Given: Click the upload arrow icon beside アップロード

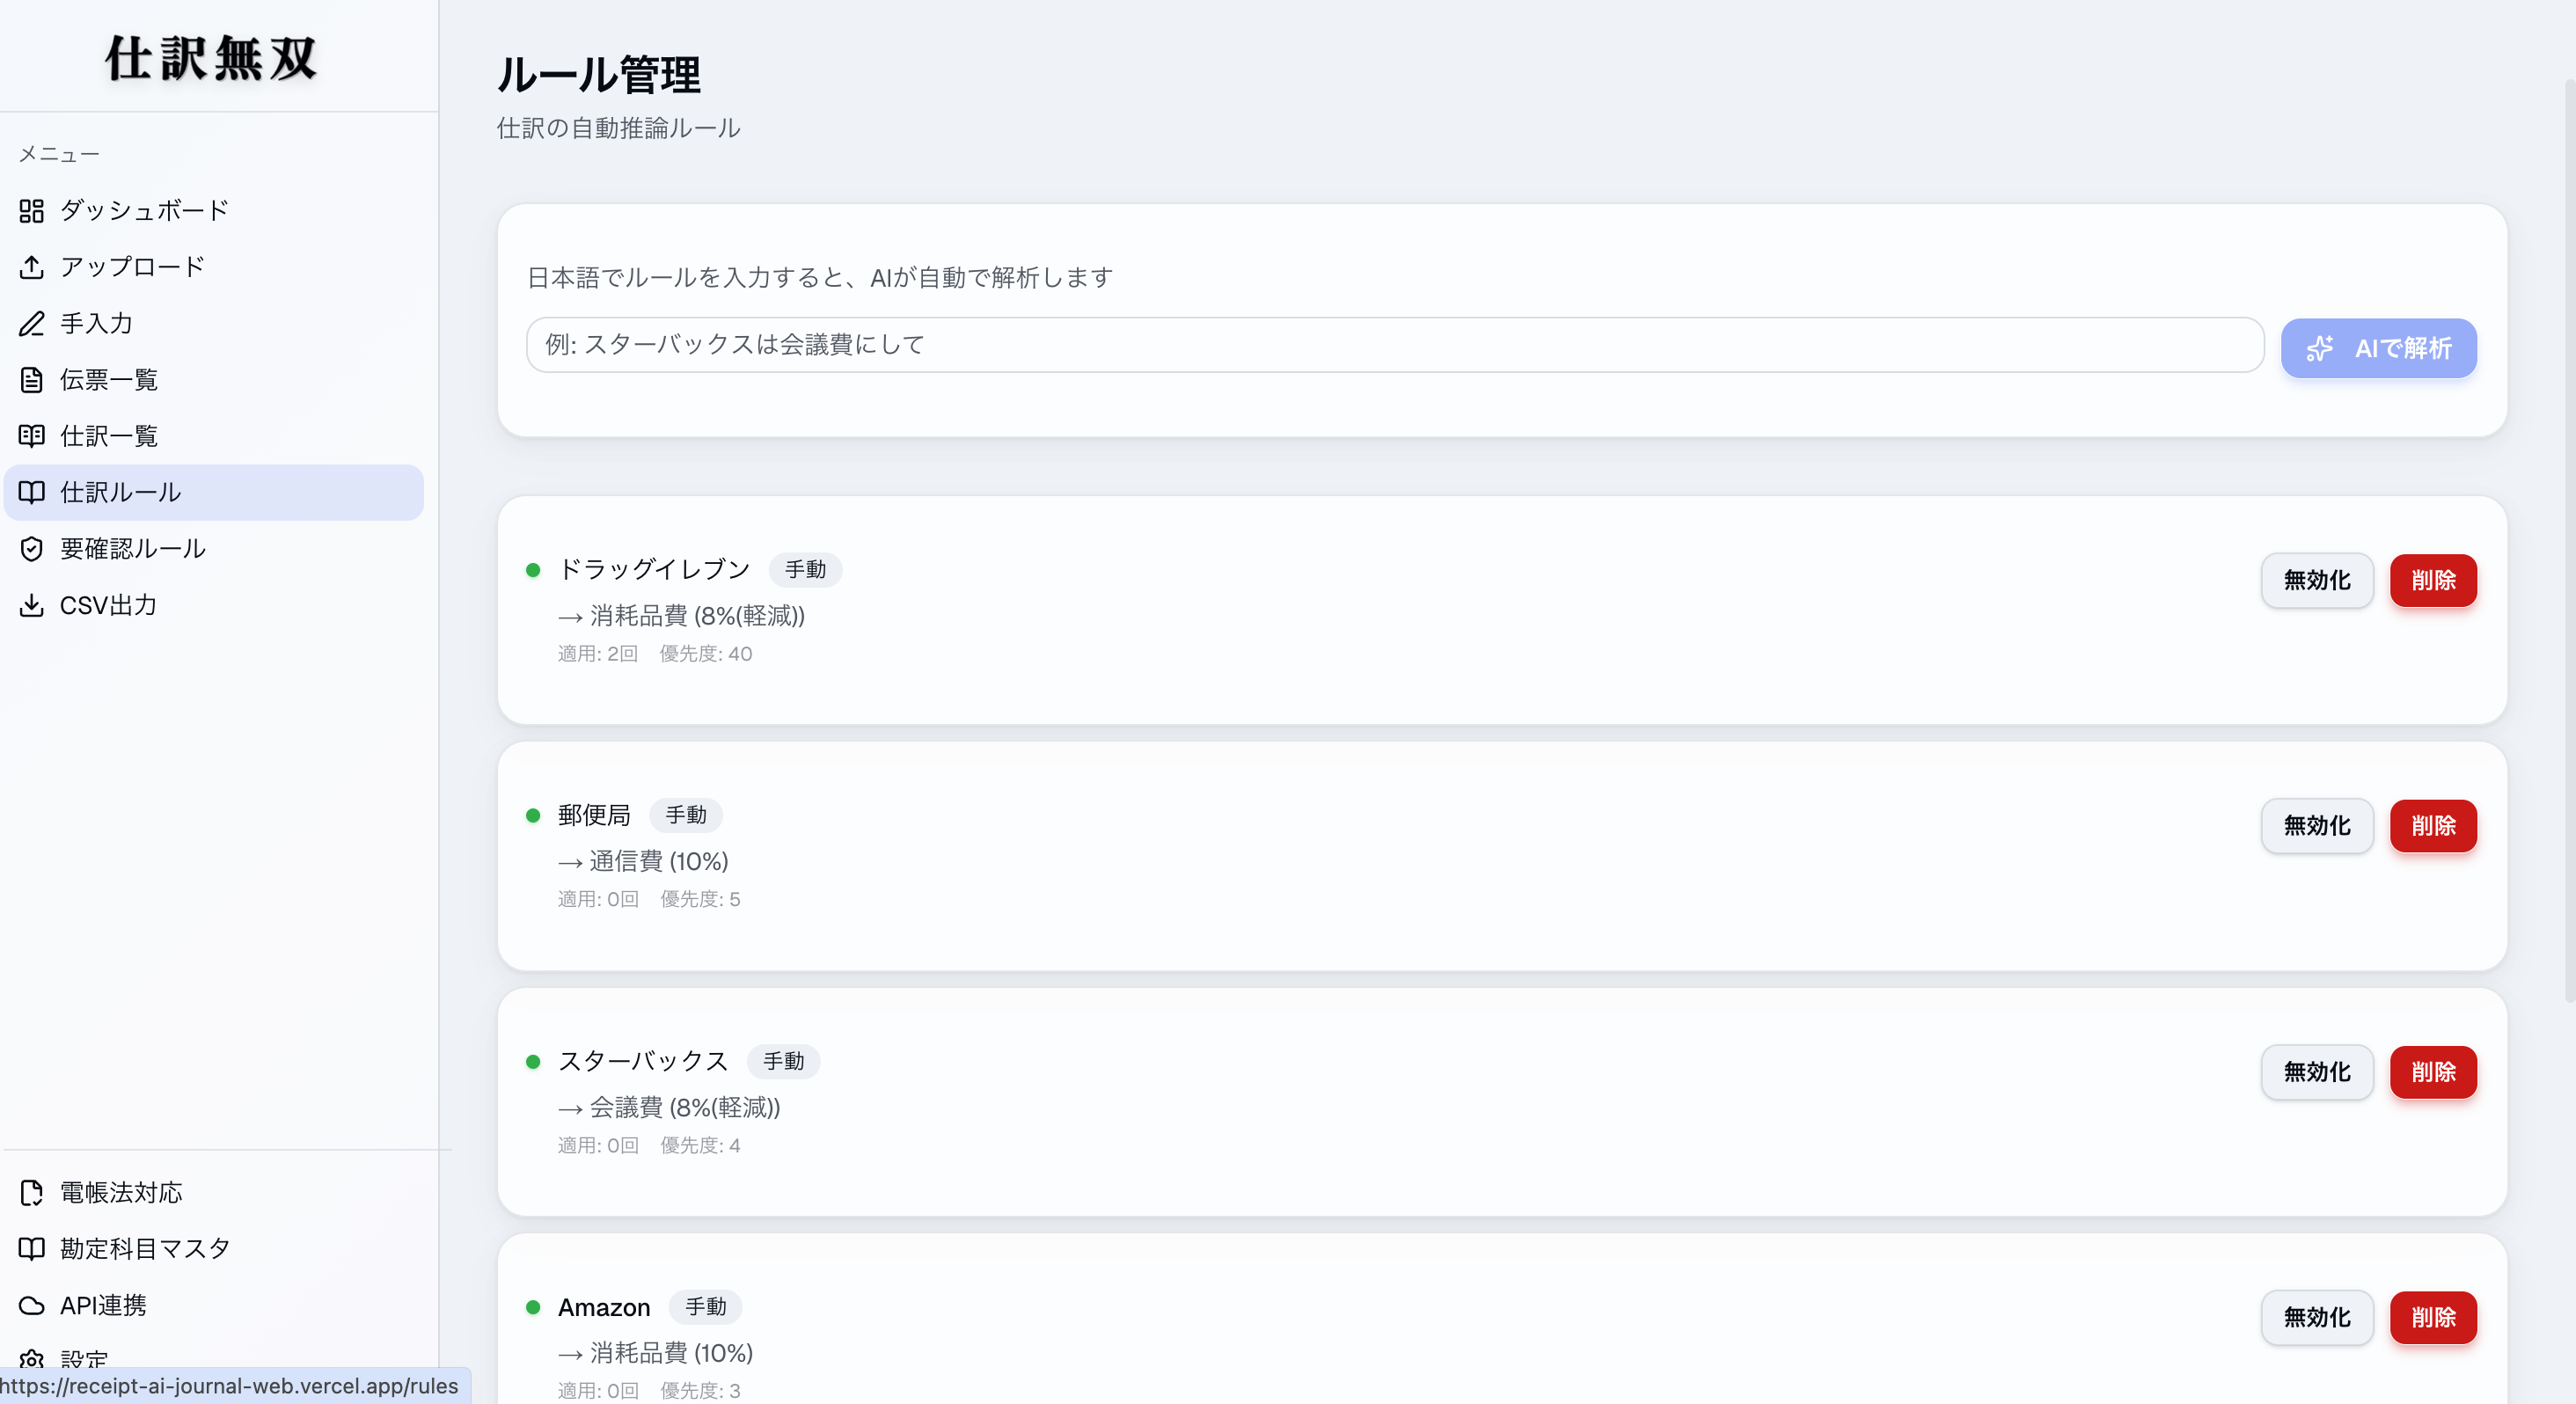Looking at the screenshot, I should click(x=31, y=267).
